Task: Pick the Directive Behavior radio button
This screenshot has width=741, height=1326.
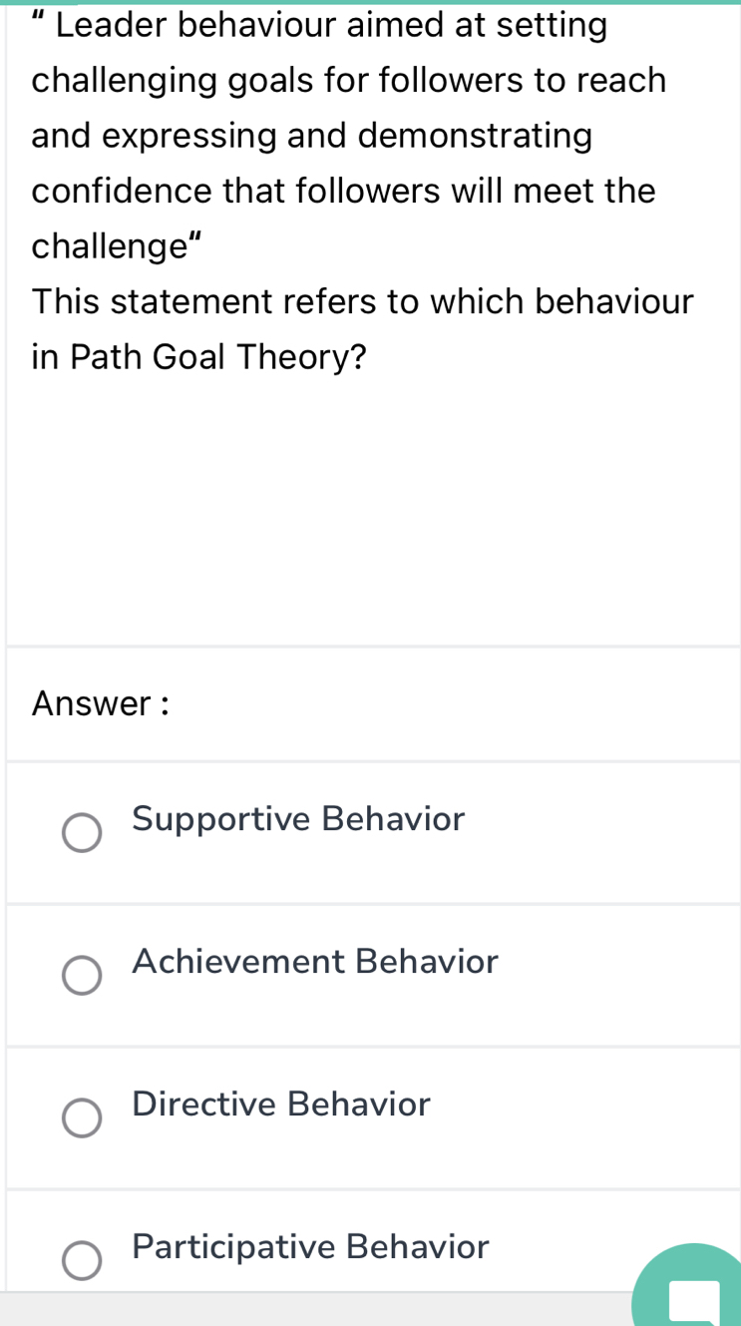Action: click(x=82, y=1118)
